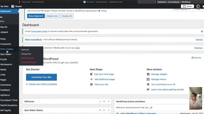The width and height of the screenshot is (204, 114).
Task: Open View your site link
Action: (101, 85)
